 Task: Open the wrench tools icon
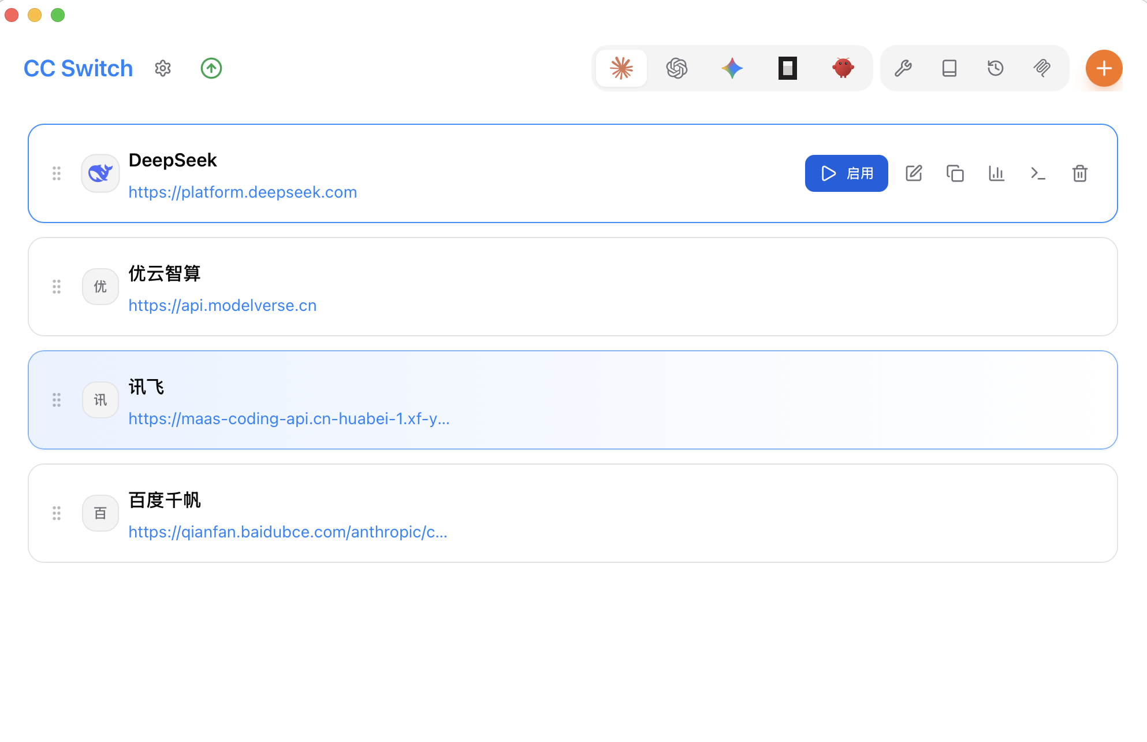point(903,68)
